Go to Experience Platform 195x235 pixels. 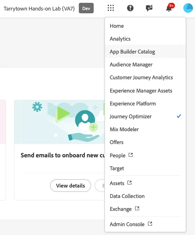[145, 103]
